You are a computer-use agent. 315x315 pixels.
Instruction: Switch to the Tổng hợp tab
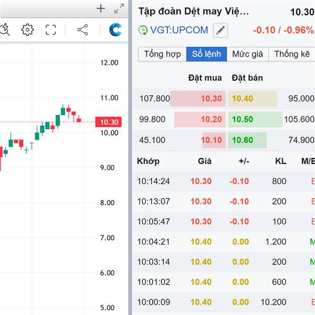pos(162,54)
